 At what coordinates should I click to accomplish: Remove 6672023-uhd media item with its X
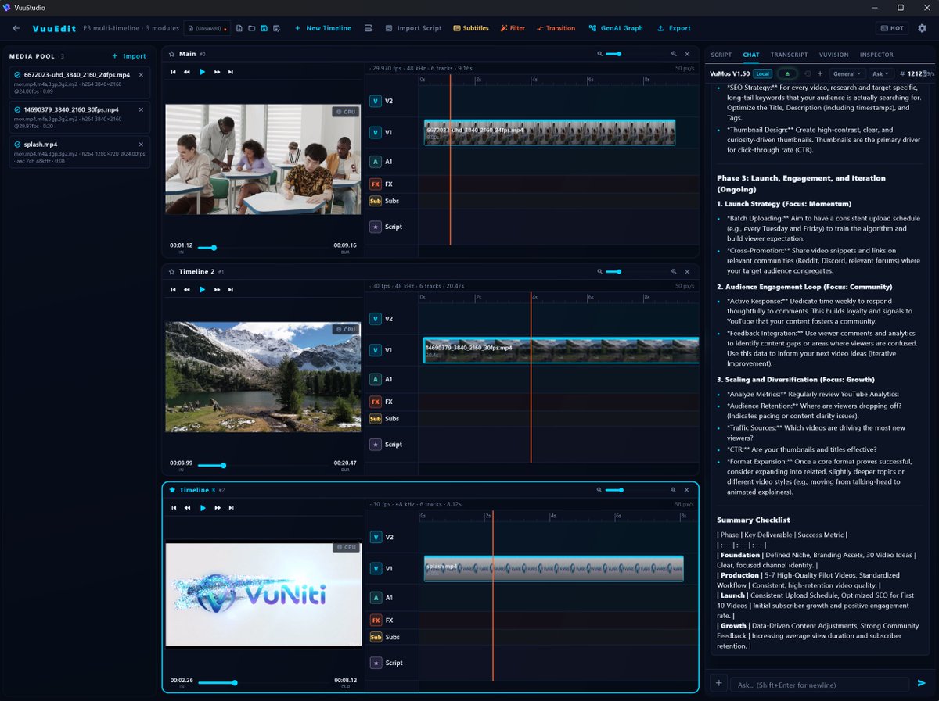[x=141, y=75]
